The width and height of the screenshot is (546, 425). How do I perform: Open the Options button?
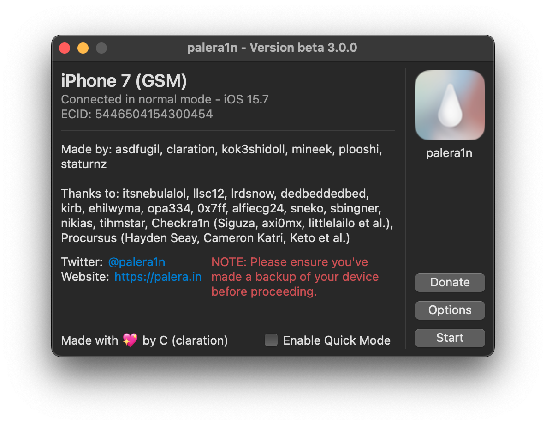tap(450, 310)
